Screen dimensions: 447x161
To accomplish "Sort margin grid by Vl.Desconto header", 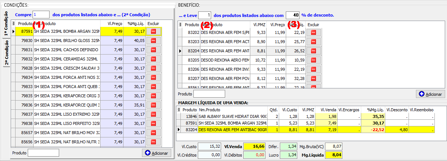I will [397, 109].
